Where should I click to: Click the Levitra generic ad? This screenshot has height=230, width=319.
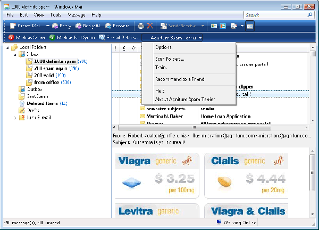tap(157, 211)
